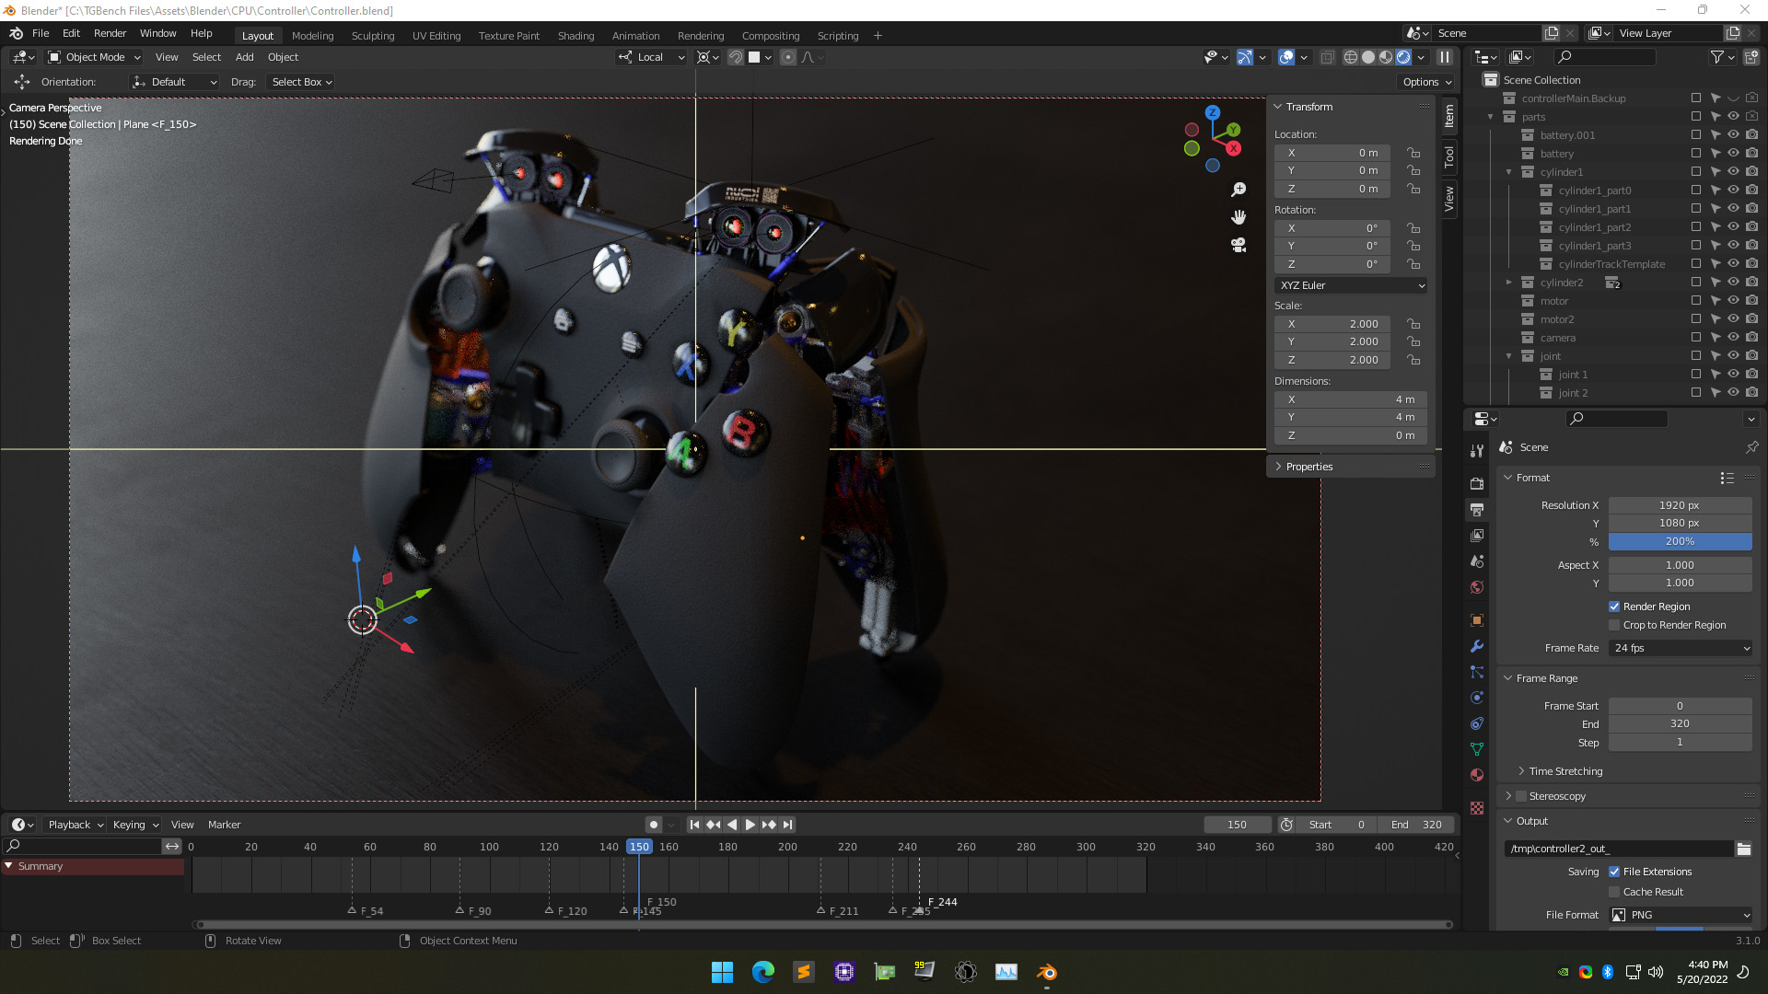Open the Tool properties tab icon

[x=1477, y=451]
